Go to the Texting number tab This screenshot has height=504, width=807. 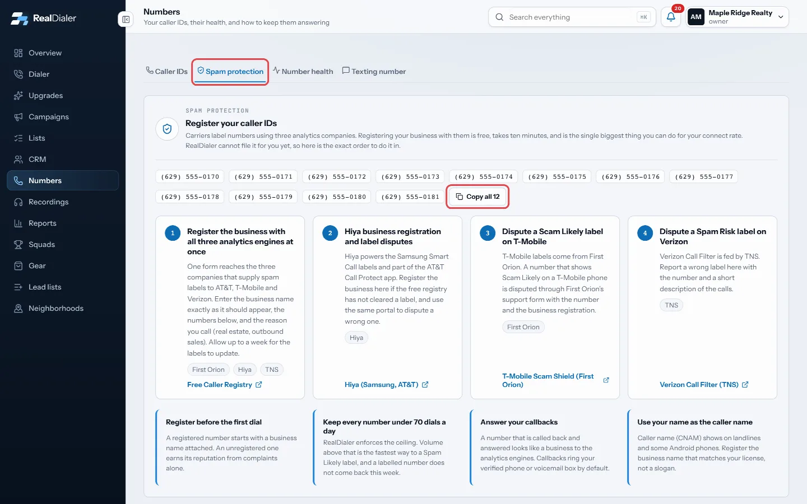[x=374, y=72]
